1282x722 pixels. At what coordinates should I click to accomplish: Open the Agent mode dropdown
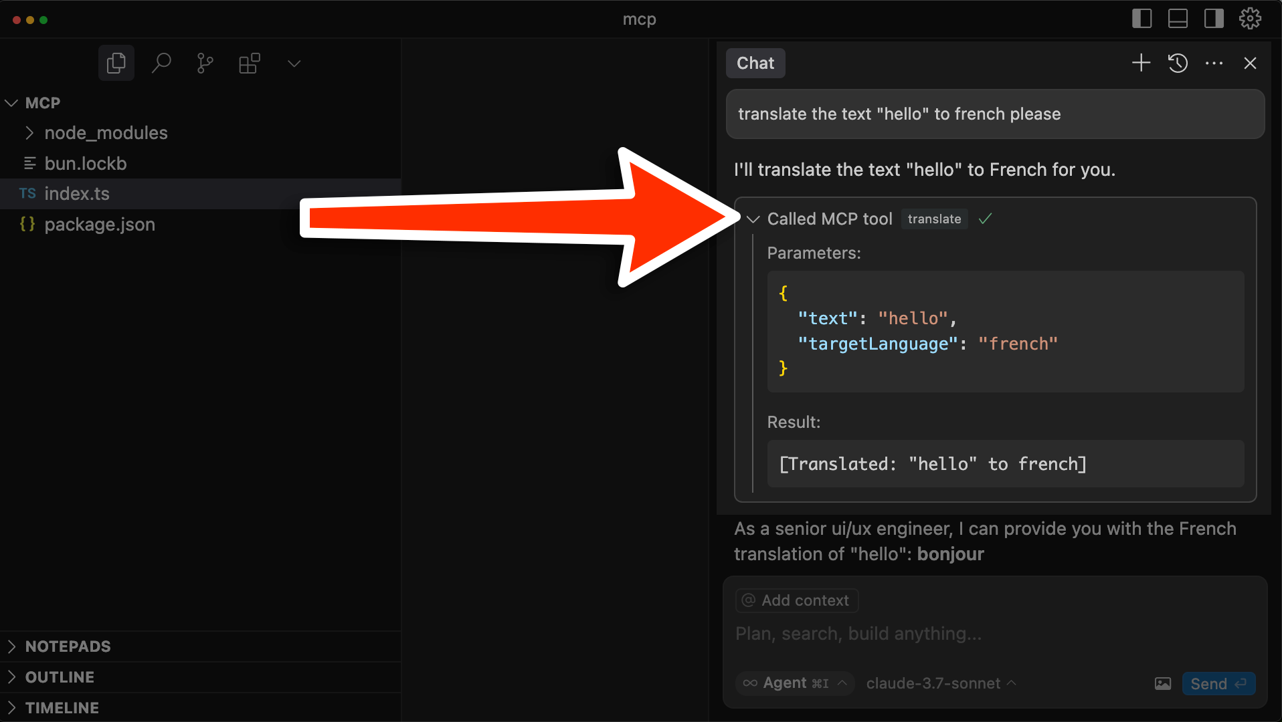[x=795, y=683]
